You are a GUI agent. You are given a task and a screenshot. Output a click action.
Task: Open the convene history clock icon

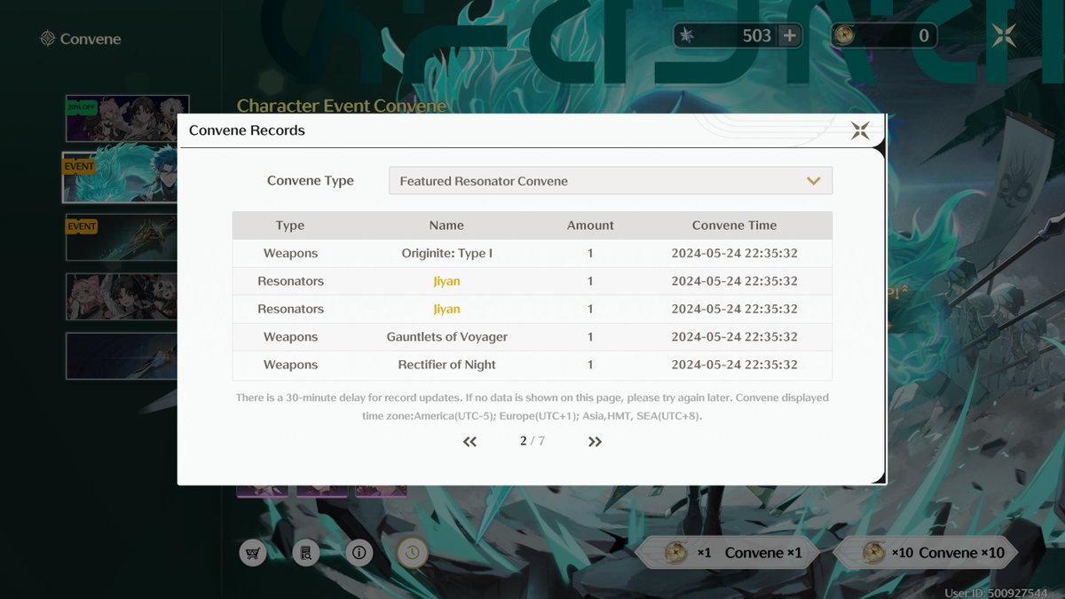(x=413, y=553)
